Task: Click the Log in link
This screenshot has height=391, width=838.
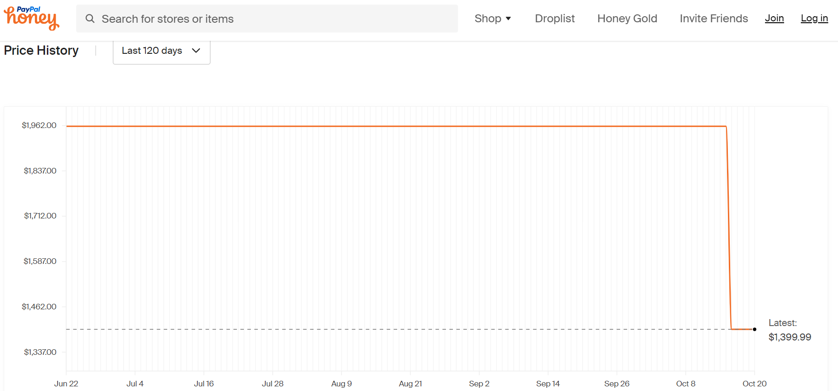Action: pyautogui.click(x=814, y=18)
